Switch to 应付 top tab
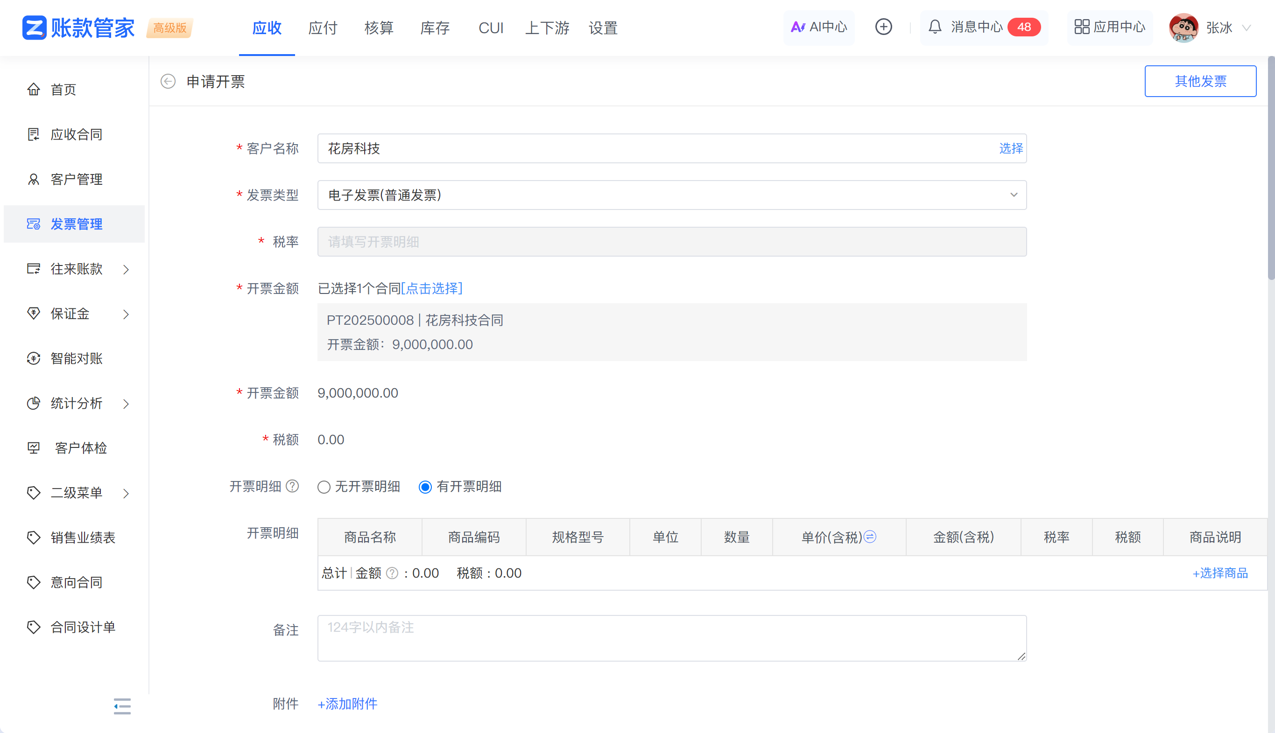 323,28
